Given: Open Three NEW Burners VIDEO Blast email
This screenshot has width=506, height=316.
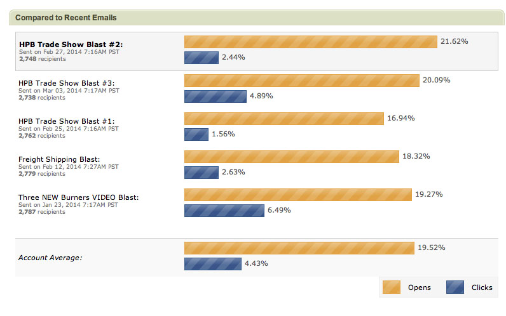Looking at the screenshot, I should [79, 197].
